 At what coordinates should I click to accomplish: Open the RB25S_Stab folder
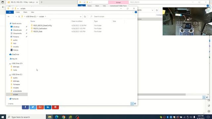click(38, 31)
